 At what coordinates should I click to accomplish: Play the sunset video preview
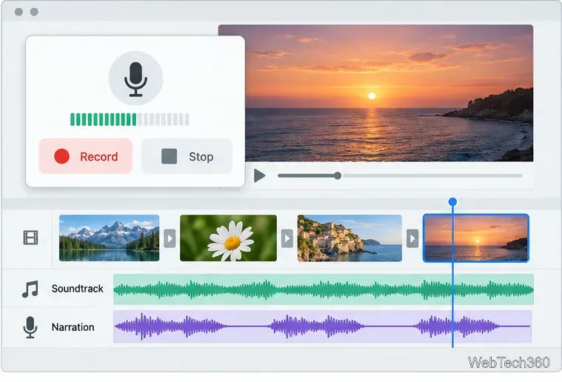pos(259,175)
